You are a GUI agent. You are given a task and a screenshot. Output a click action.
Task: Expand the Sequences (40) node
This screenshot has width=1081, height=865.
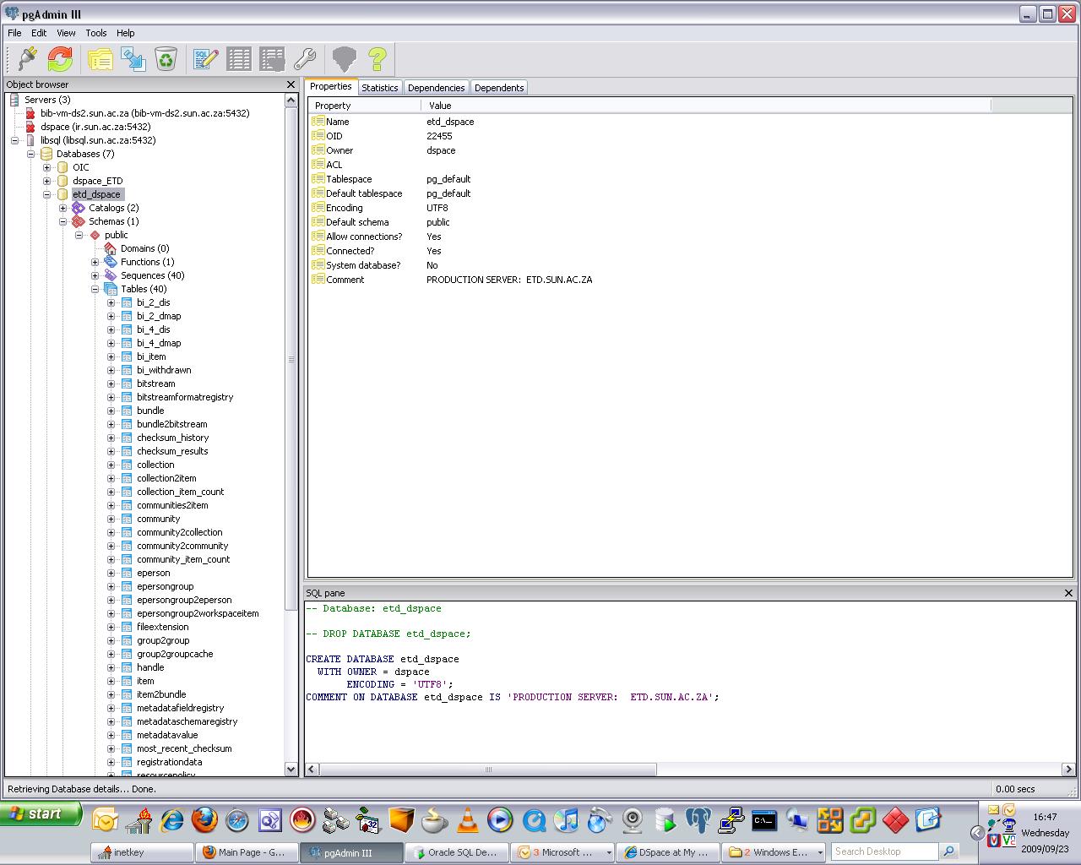coord(95,275)
